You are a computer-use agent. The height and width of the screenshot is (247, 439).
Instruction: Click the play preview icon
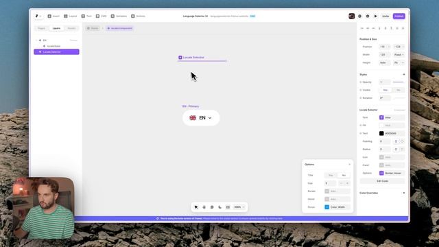click(376, 16)
